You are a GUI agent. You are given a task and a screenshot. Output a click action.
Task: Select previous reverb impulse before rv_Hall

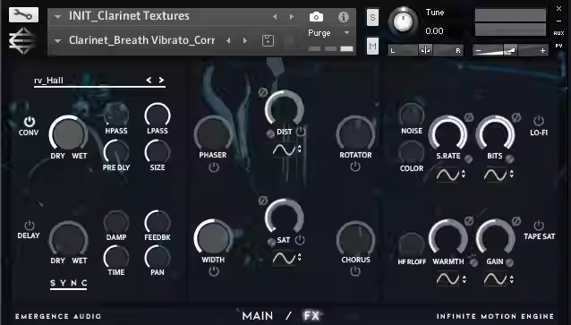click(x=149, y=80)
